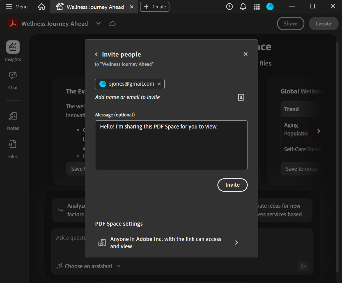Image resolution: width=342 pixels, height=283 pixels.
Task: Check the cloud sync status icon
Action: tap(112, 24)
